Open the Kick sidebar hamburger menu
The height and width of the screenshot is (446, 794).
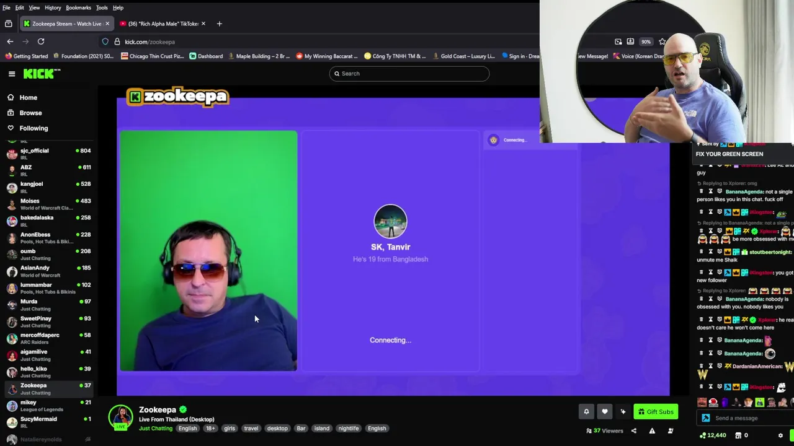[x=12, y=74]
